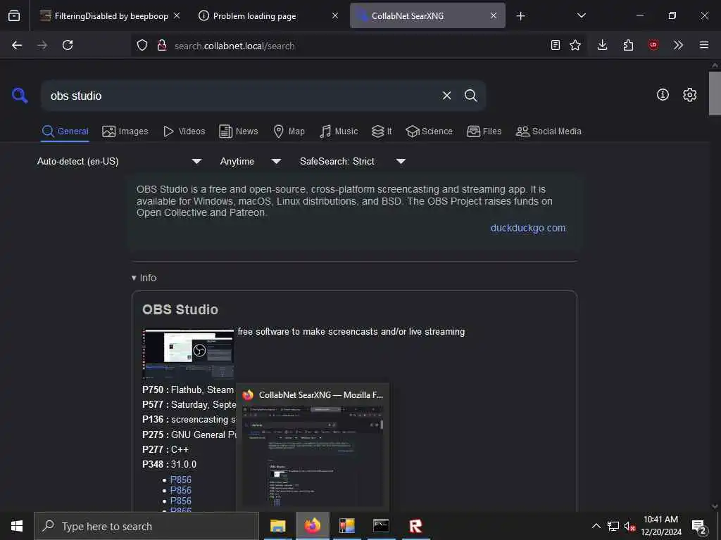This screenshot has width=721, height=540.
Task: Open a new browser tab
Action: point(520,16)
